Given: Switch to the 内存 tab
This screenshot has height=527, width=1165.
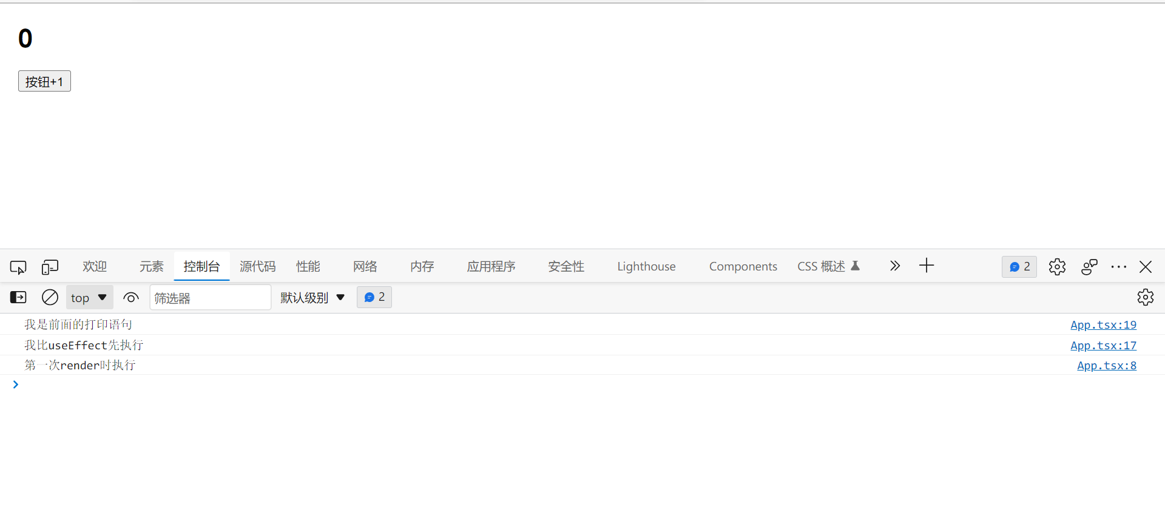Looking at the screenshot, I should point(422,266).
